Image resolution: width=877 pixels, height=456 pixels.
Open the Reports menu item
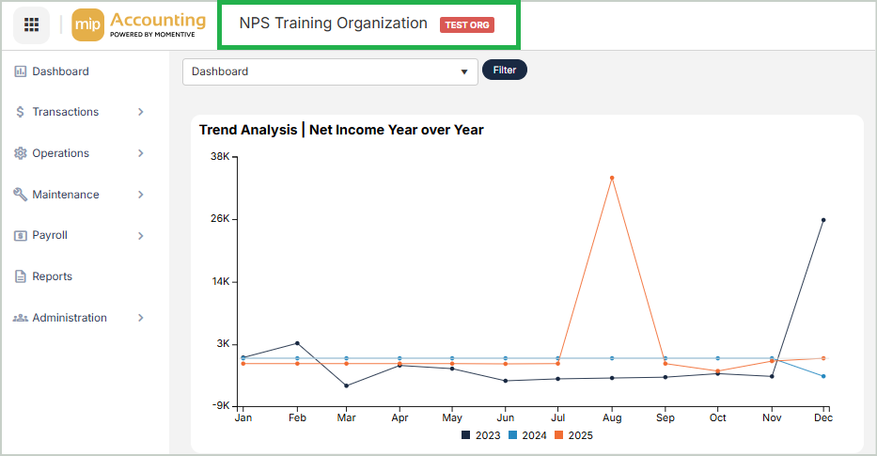click(x=52, y=276)
